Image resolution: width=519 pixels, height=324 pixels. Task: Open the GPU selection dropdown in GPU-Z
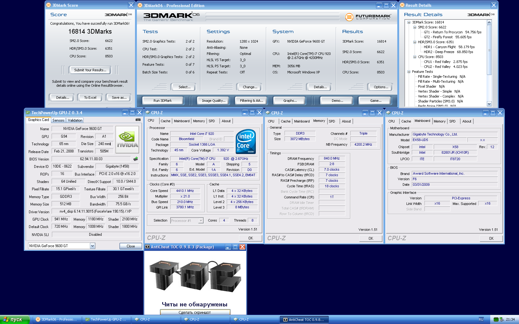(x=92, y=246)
